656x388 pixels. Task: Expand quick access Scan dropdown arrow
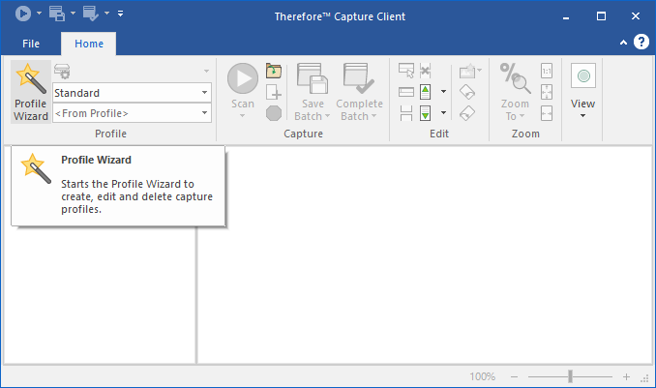point(39,14)
